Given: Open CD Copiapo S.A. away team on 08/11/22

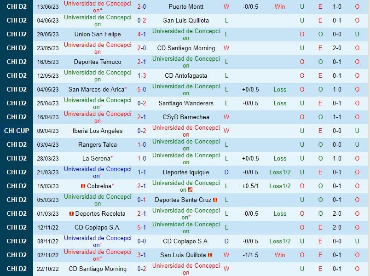Looking at the screenshot, I should pyautogui.click(x=186, y=241).
